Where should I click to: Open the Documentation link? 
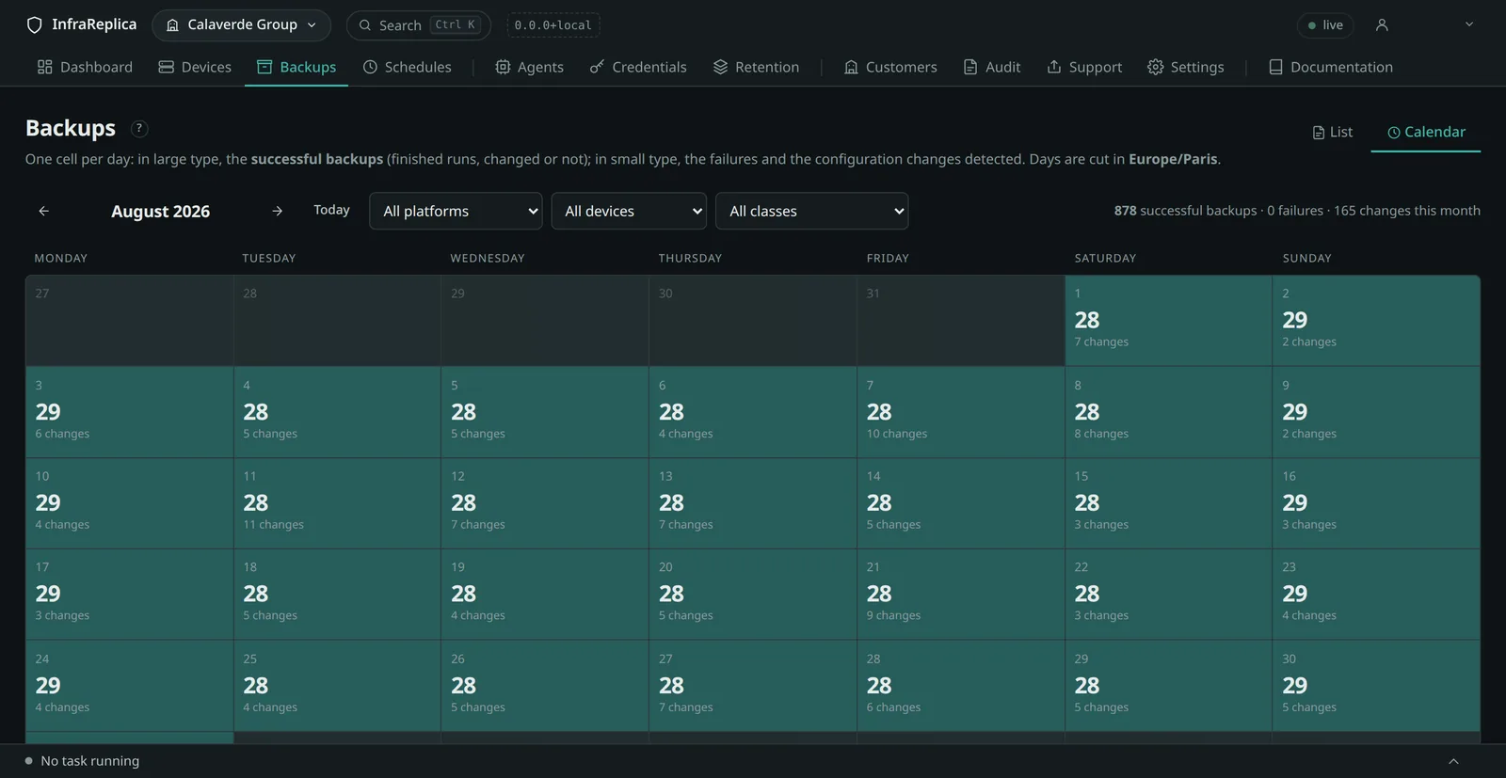1331,67
